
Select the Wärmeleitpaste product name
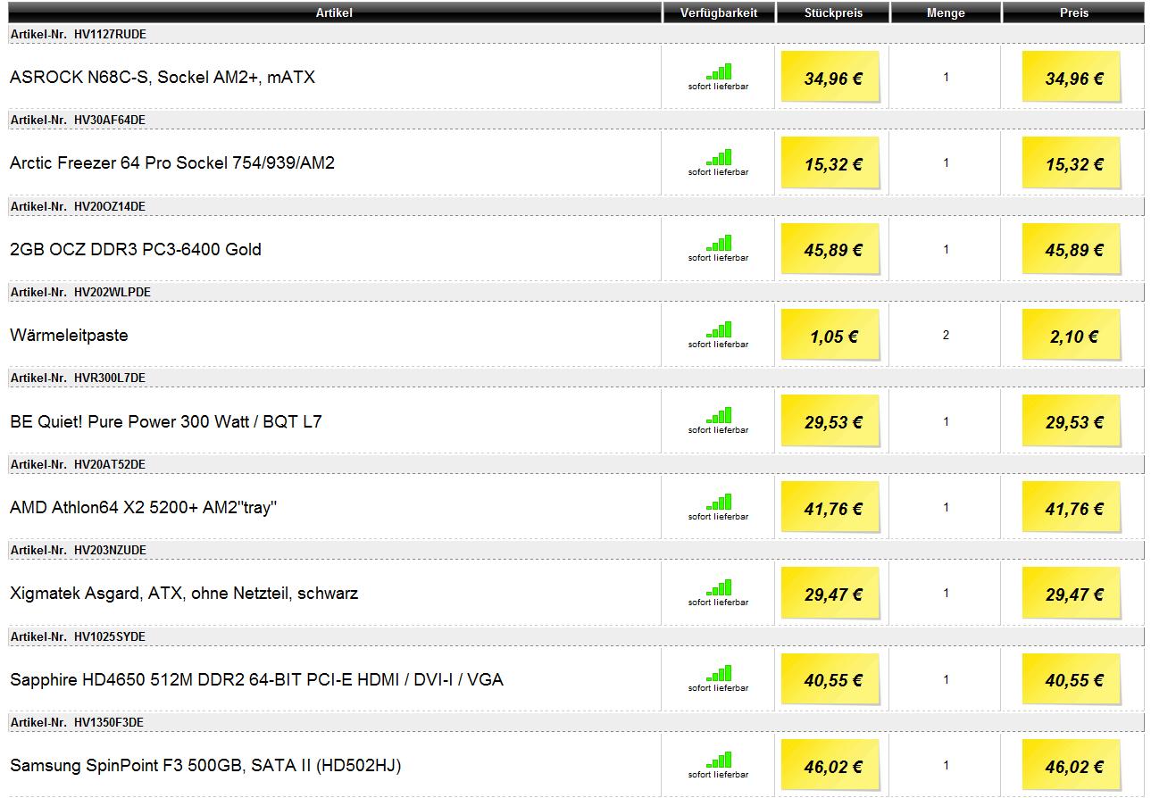tap(69, 336)
